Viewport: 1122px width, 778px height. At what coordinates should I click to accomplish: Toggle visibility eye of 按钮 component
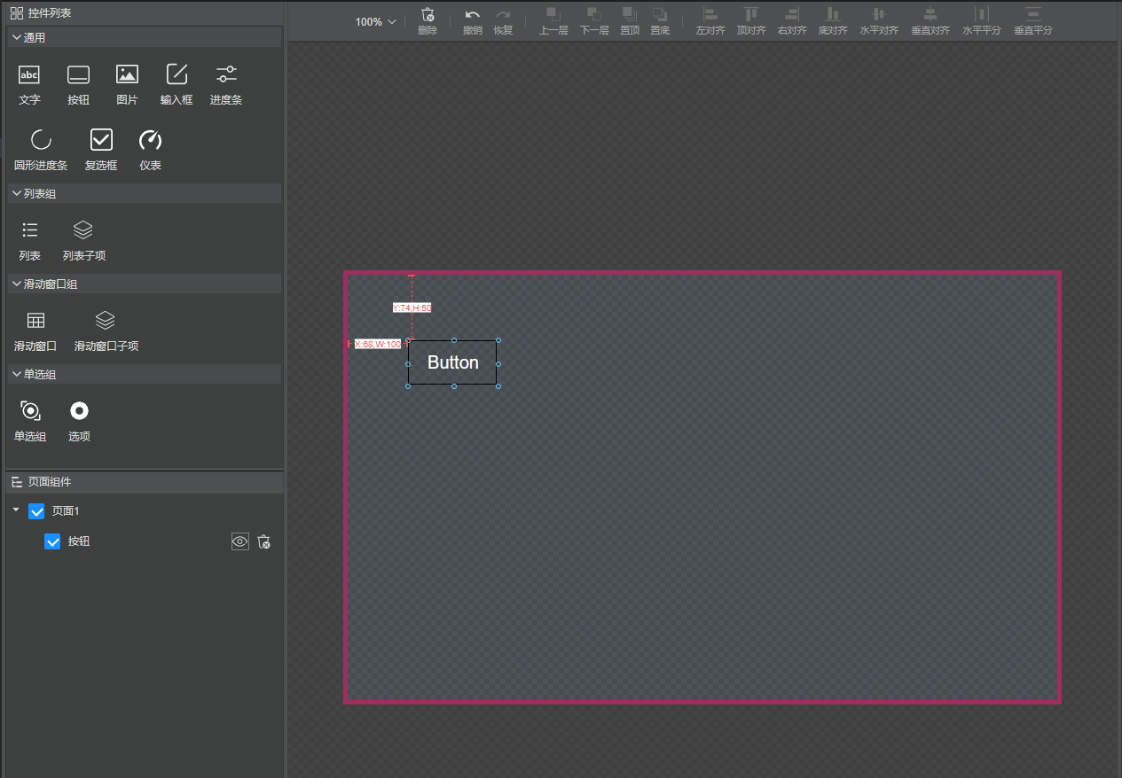pyautogui.click(x=240, y=541)
